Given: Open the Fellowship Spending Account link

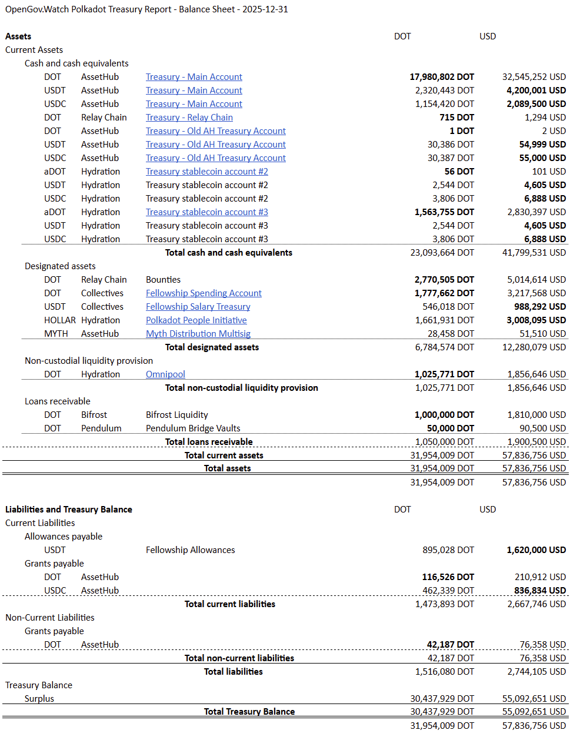Looking at the screenshot, I should [x=204, y=293].
